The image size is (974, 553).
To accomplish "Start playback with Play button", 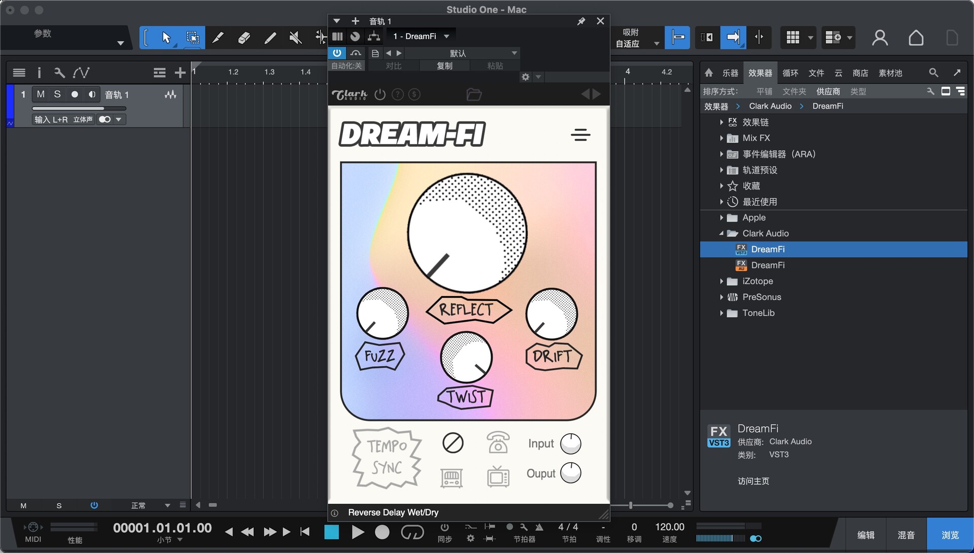I will coord(358,532).
